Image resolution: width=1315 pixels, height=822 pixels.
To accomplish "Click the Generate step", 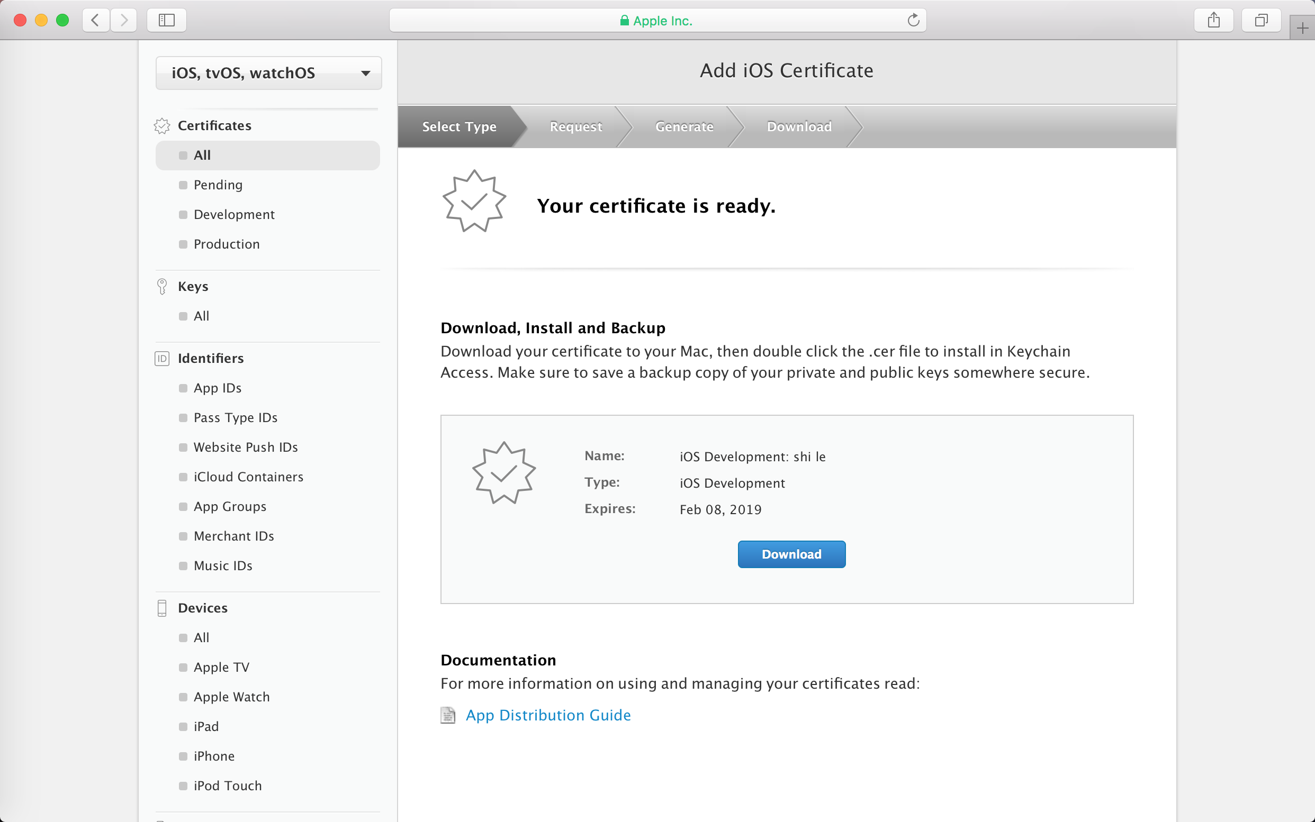I will (684, 126).
